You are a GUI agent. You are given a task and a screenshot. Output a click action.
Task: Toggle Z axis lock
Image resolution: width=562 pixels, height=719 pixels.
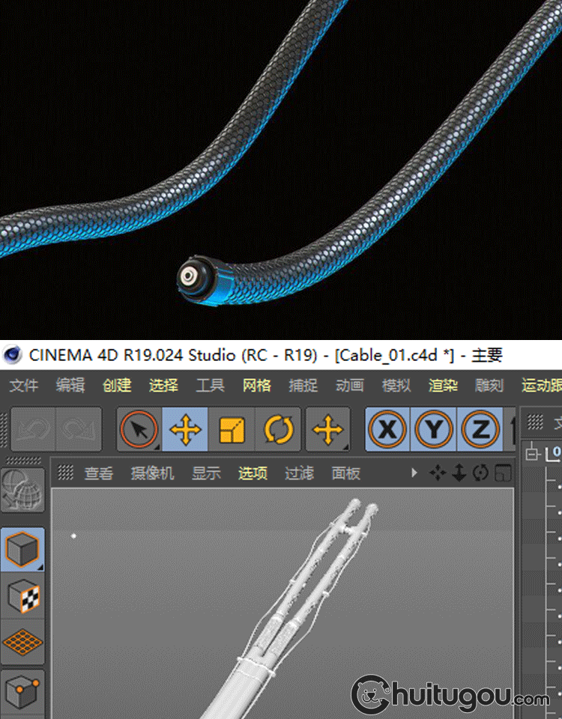[x=480, y=430]
